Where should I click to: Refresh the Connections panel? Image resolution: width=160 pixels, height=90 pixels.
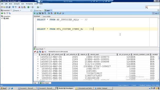[x=4, y=13]
